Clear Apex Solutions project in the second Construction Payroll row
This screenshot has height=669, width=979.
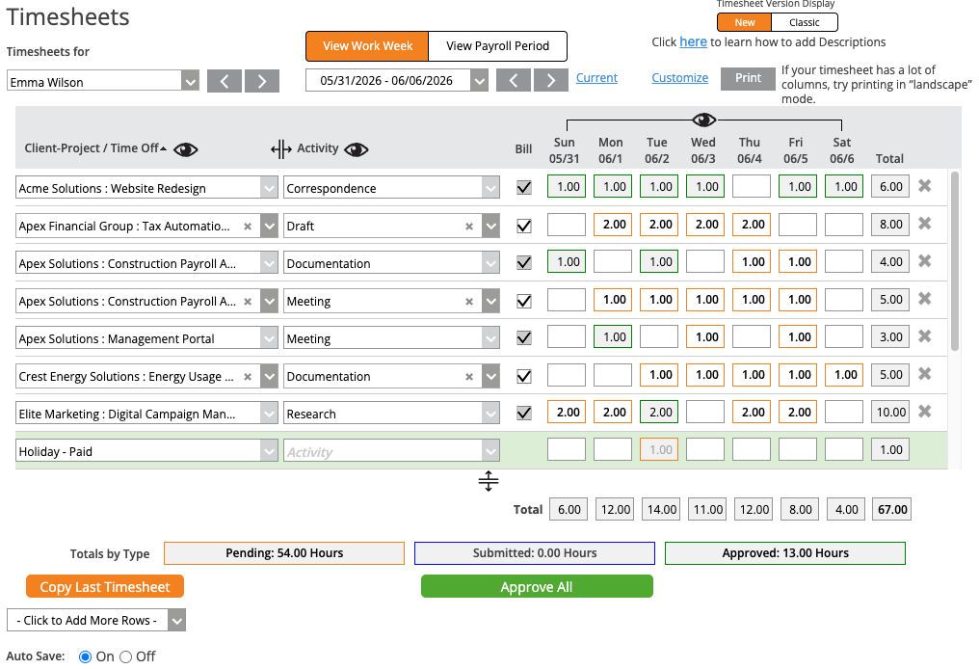[248, 301]
